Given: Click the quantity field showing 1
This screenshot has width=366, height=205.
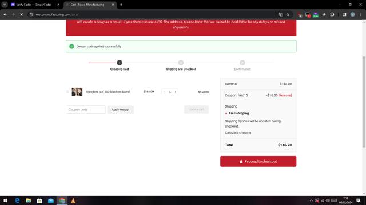Looking at the screenshot, I should [x=170, y=92].
